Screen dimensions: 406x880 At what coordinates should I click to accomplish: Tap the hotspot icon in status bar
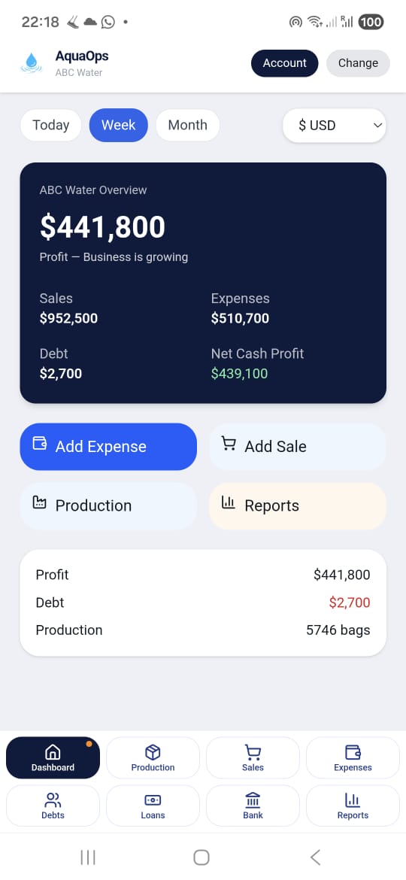295,22
